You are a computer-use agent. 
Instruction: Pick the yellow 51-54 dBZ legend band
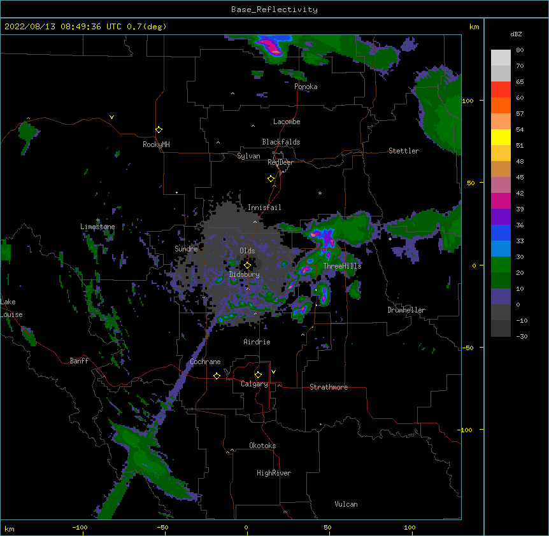pyautogui.click(x=501, y=137)
